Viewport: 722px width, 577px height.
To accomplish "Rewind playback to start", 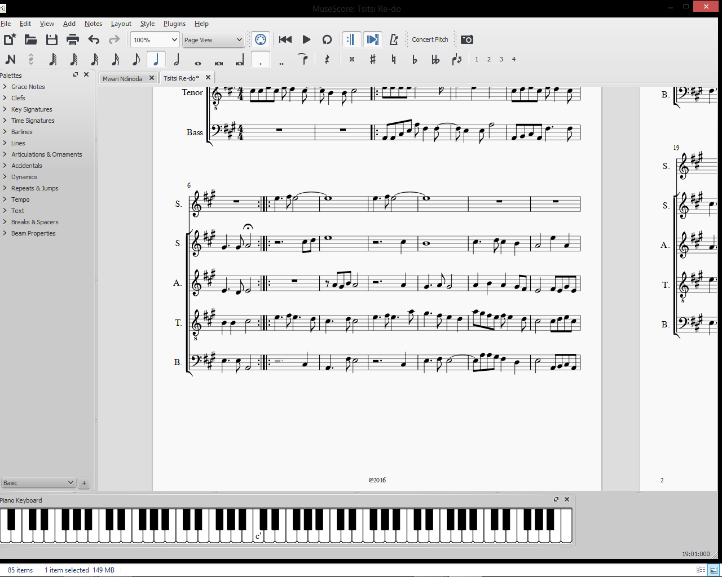I will [285, 39].
